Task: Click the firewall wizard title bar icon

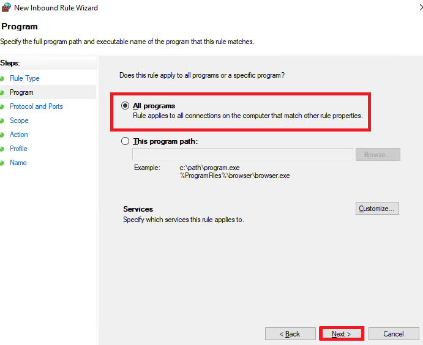Action: [x=6, y=7]
